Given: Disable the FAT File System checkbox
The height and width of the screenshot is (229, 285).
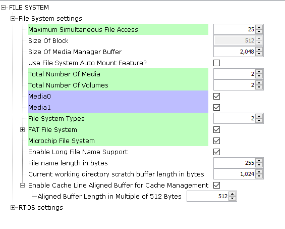Looking at the screenshot, I should [x=217, y=130].
